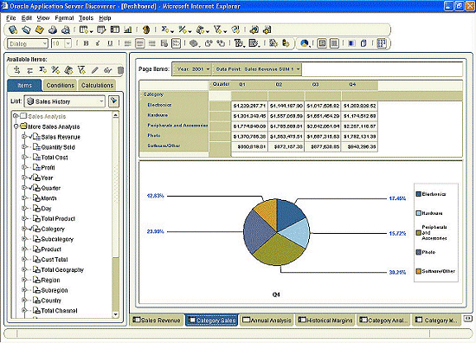Expand the Profit tree node
The width and height of the screenshot is (476, 343).
(x=24, y=167)
